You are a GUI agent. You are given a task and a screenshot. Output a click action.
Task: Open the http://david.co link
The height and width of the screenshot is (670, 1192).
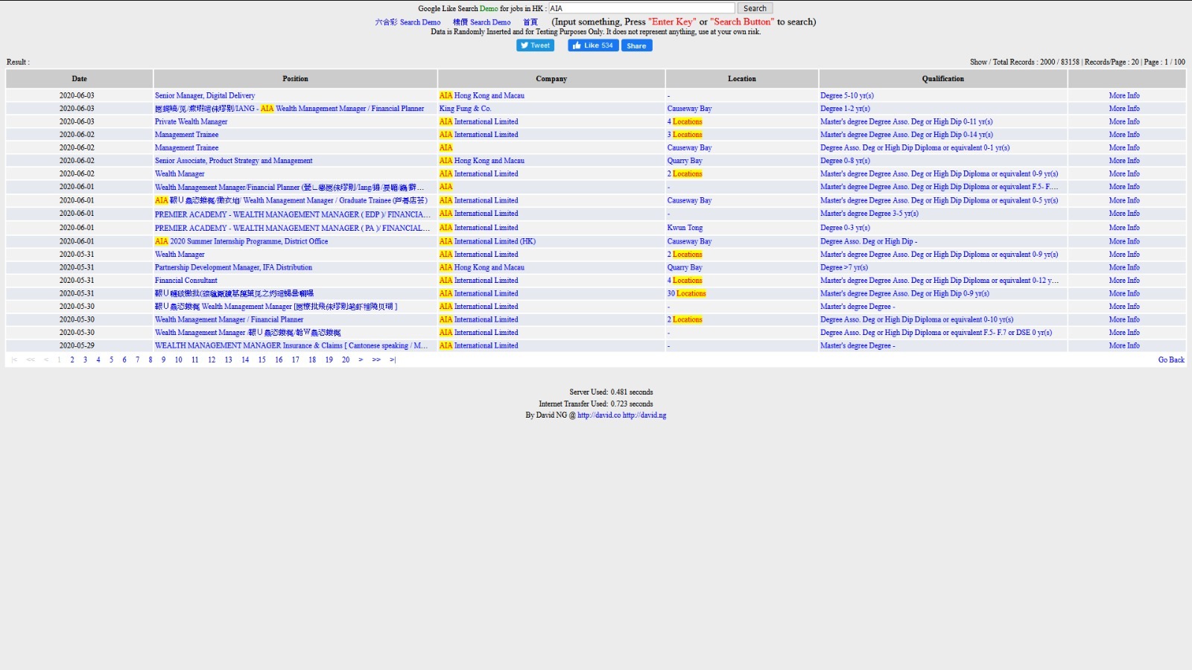(x=599, y=415)
